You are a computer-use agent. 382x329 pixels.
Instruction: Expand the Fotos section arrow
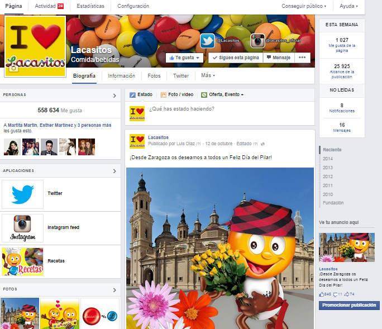coord(114,290)
